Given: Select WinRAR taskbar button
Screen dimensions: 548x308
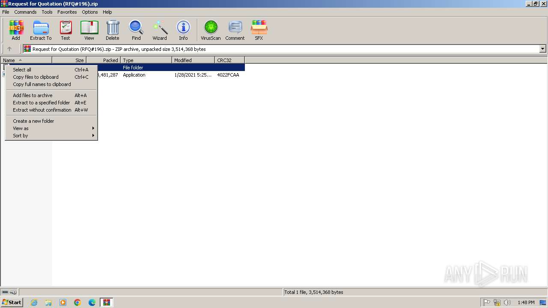Looking at the screenshot, I should pos(107,302).
